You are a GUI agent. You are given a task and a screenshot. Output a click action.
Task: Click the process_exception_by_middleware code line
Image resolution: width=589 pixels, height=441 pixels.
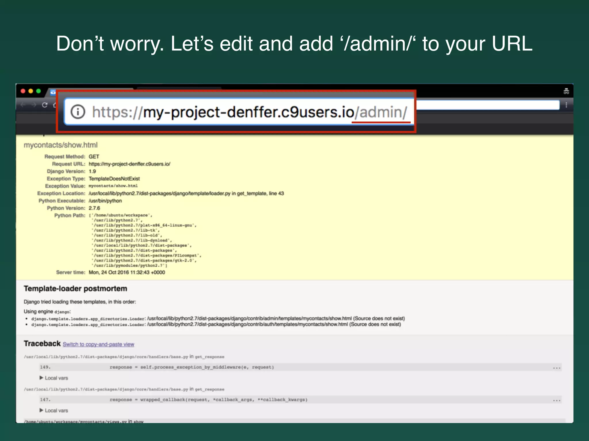192,367
